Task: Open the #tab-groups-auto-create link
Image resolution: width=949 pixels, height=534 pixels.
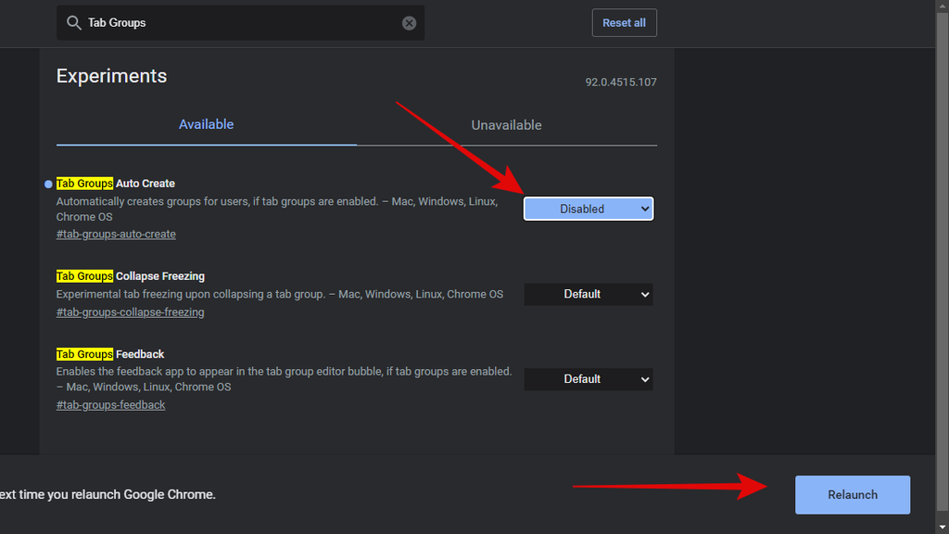Action: (116, 235)
